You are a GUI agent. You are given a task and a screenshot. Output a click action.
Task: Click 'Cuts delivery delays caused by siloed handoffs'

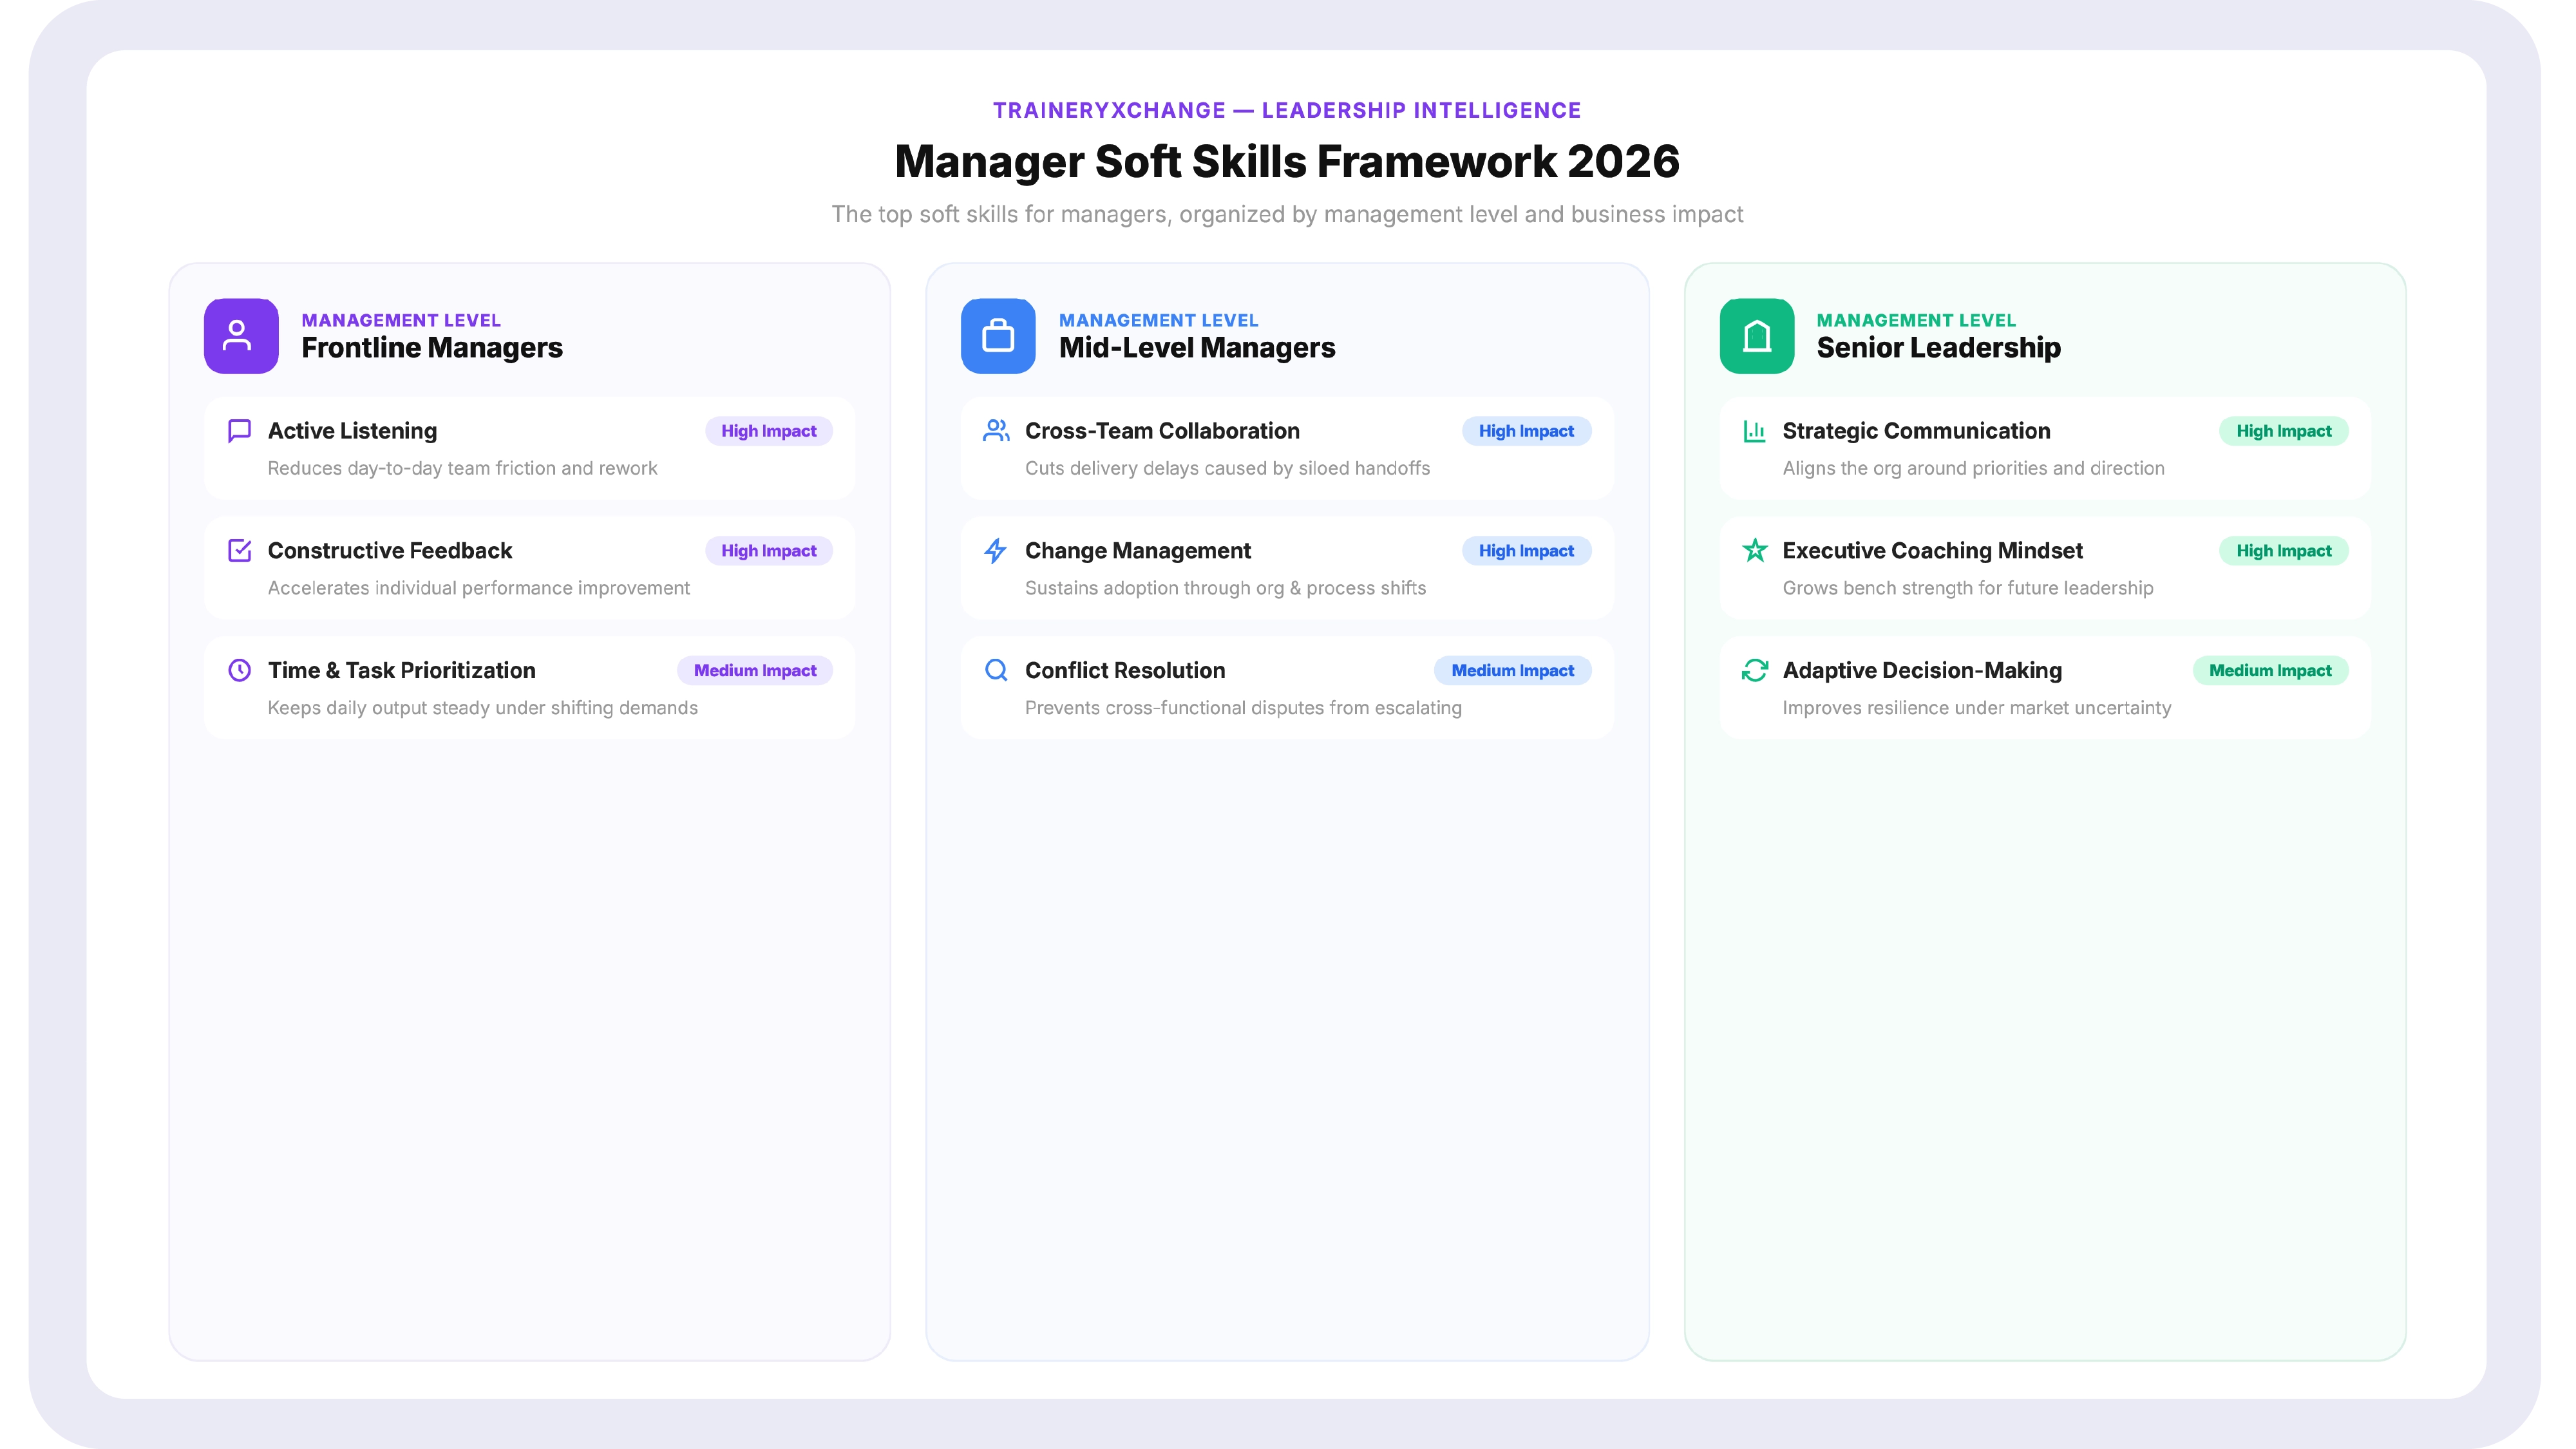1227,468
